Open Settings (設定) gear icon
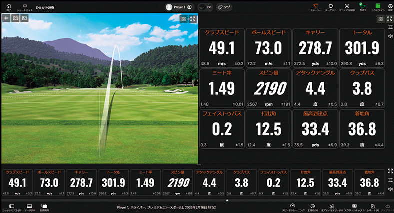This screenshot has height=213, width=394. [390, 7]
